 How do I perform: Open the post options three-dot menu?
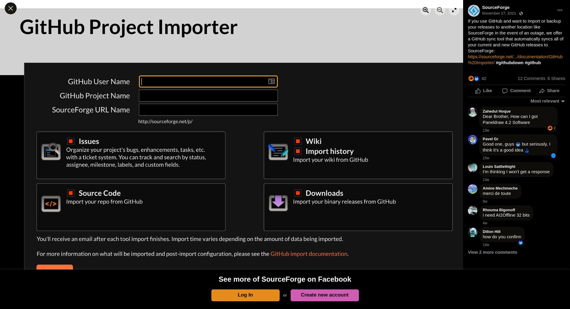(560, 10)
